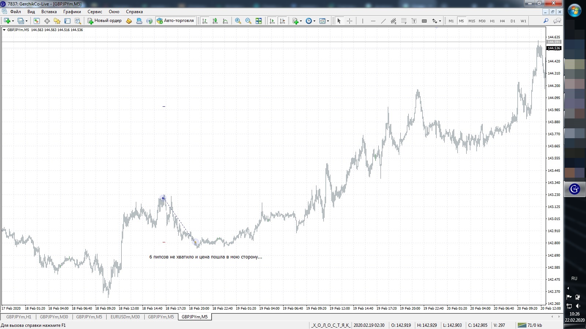Switch to the EURUSDm,M30 chart tab

coord(125,317)
